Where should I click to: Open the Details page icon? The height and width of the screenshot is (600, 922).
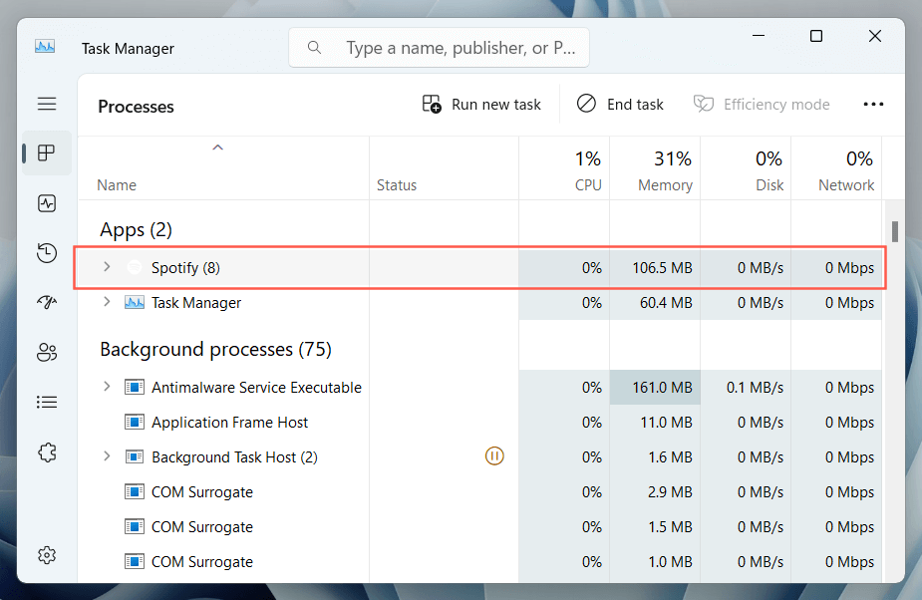(46, 402)
